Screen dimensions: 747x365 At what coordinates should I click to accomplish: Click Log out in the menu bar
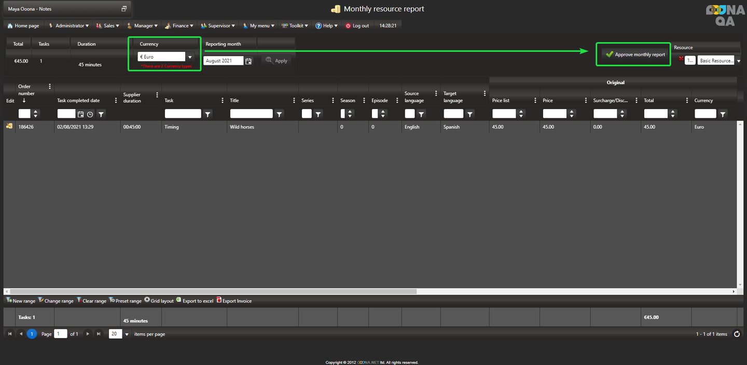357,25
